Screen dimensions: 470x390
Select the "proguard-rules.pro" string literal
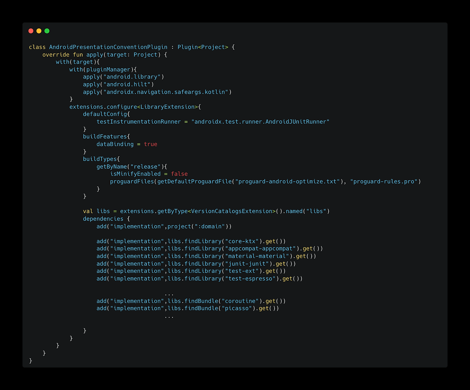pos(384,181)
